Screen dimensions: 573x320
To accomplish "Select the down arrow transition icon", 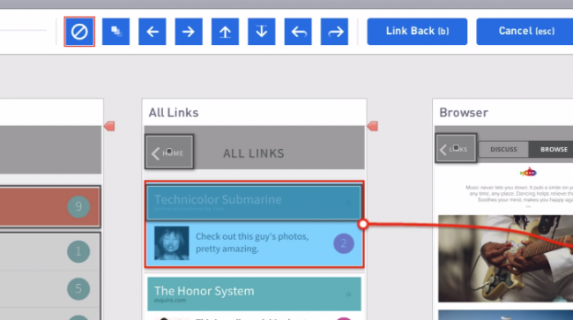I will 262,32.
